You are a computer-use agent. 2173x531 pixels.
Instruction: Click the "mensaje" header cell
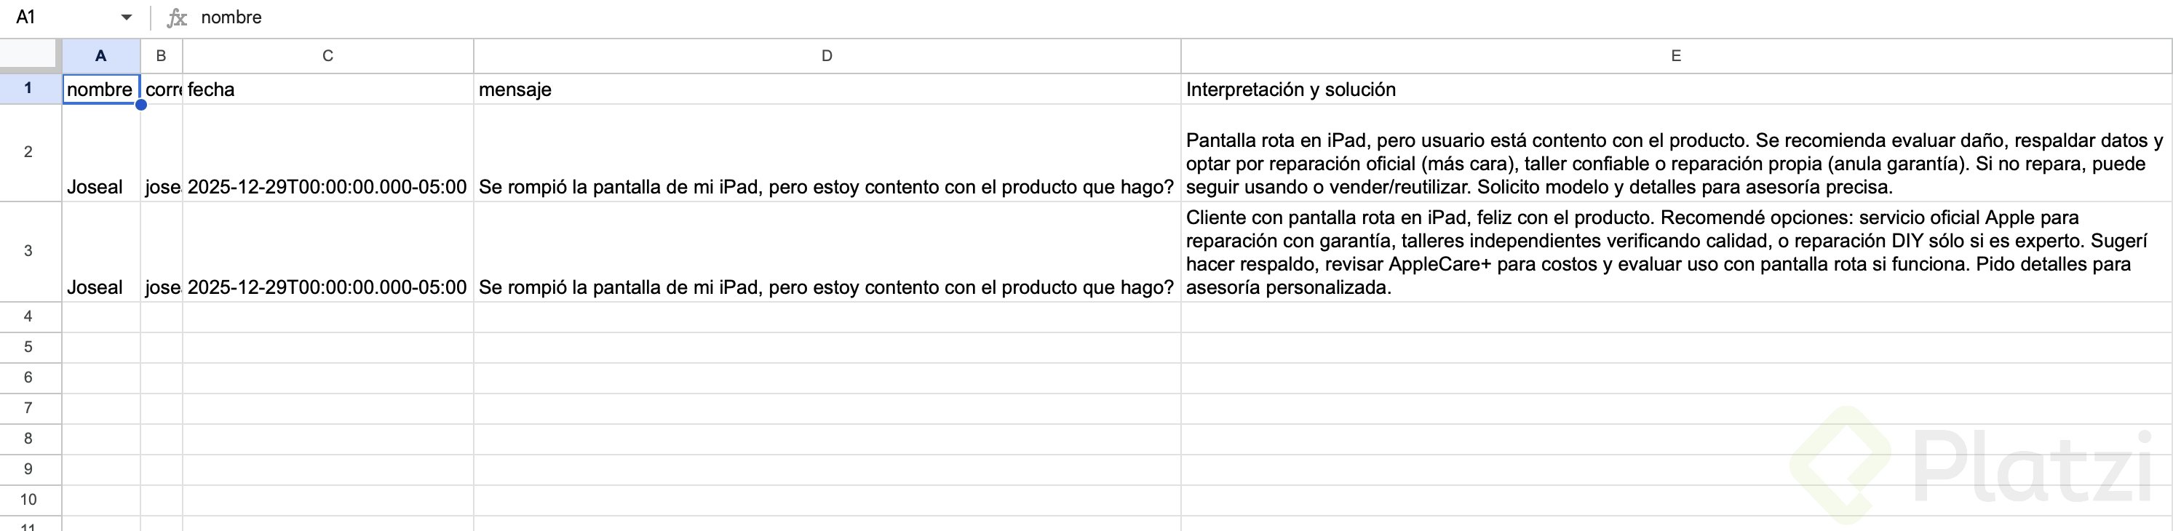coord(827,89)
